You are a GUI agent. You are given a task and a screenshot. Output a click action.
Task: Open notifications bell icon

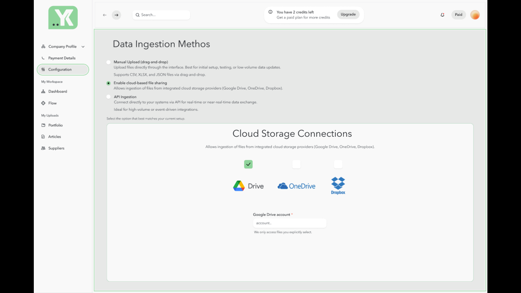(x=442, y=15)
